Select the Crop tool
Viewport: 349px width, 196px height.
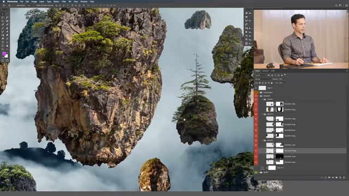(3, 21)
